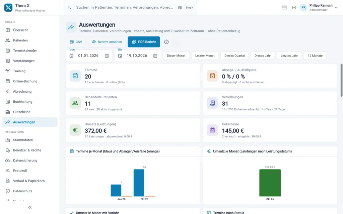The image size is (343, 214).
Task: Click euro icon beside Umsatz je Monat title
Action: click(209, 151)
